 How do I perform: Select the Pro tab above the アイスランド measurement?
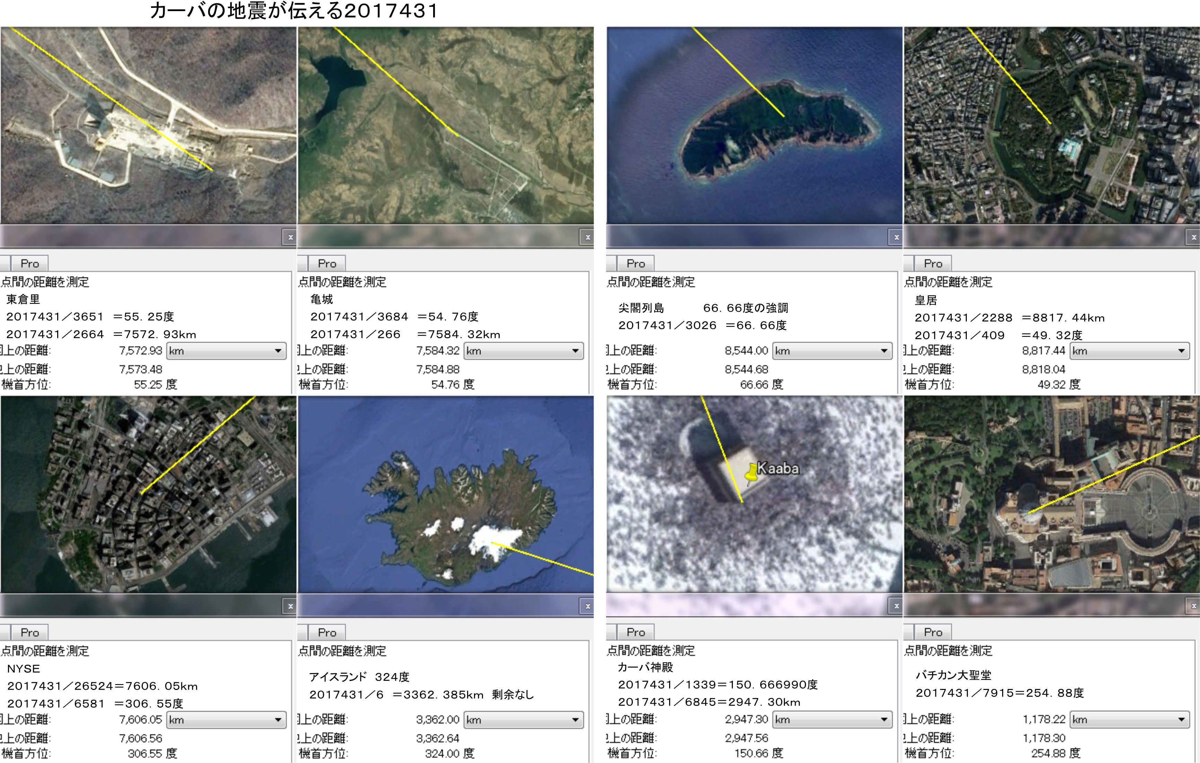click(327, 632)
